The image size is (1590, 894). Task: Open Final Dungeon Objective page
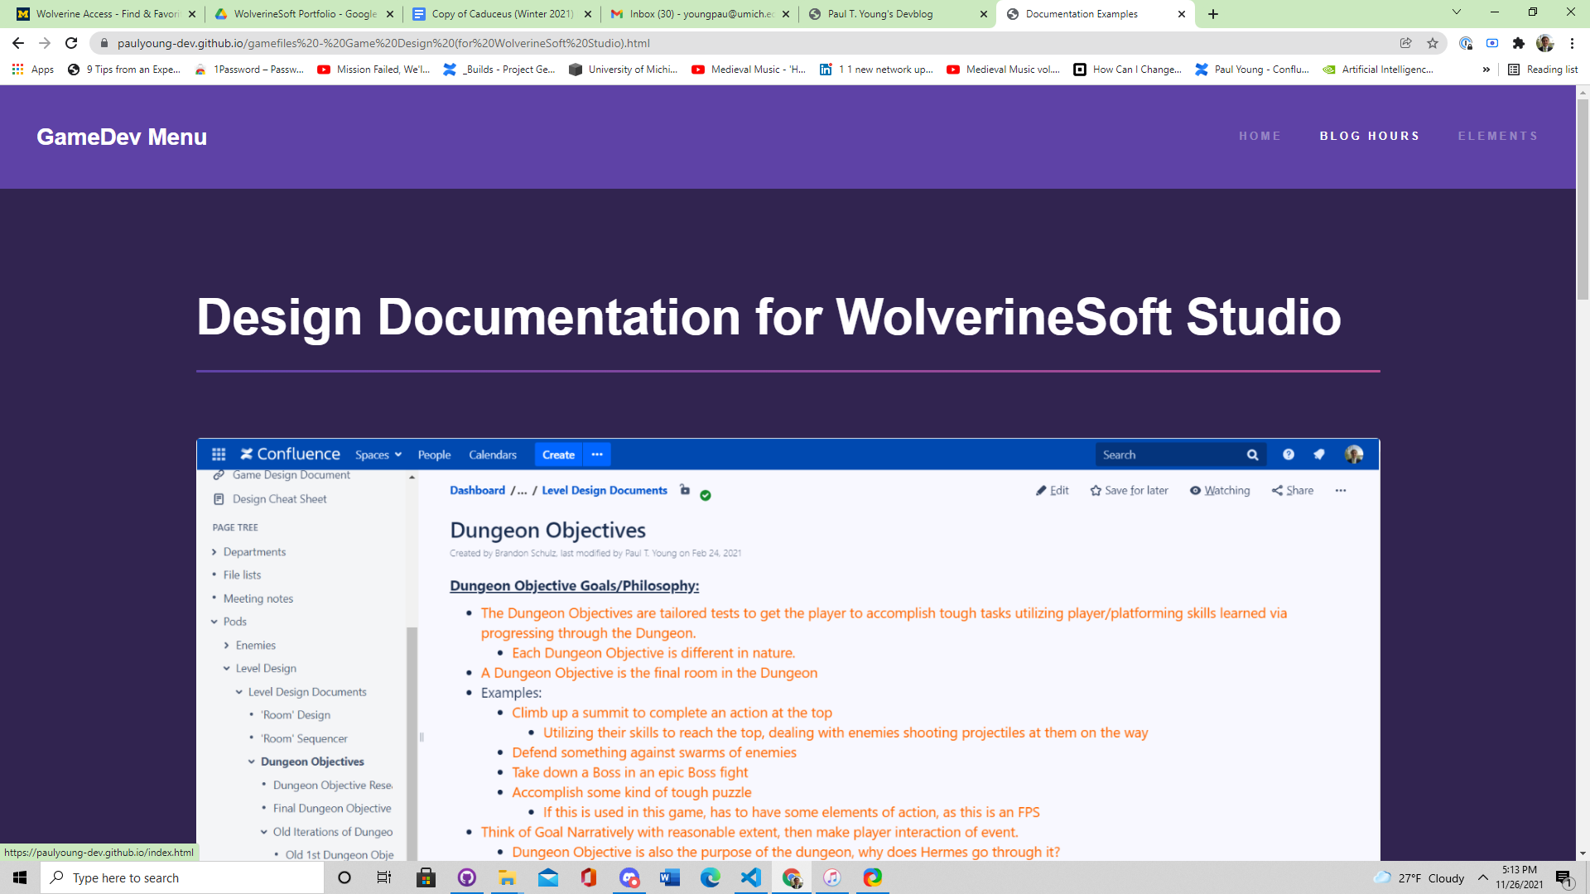pos(332,809)
